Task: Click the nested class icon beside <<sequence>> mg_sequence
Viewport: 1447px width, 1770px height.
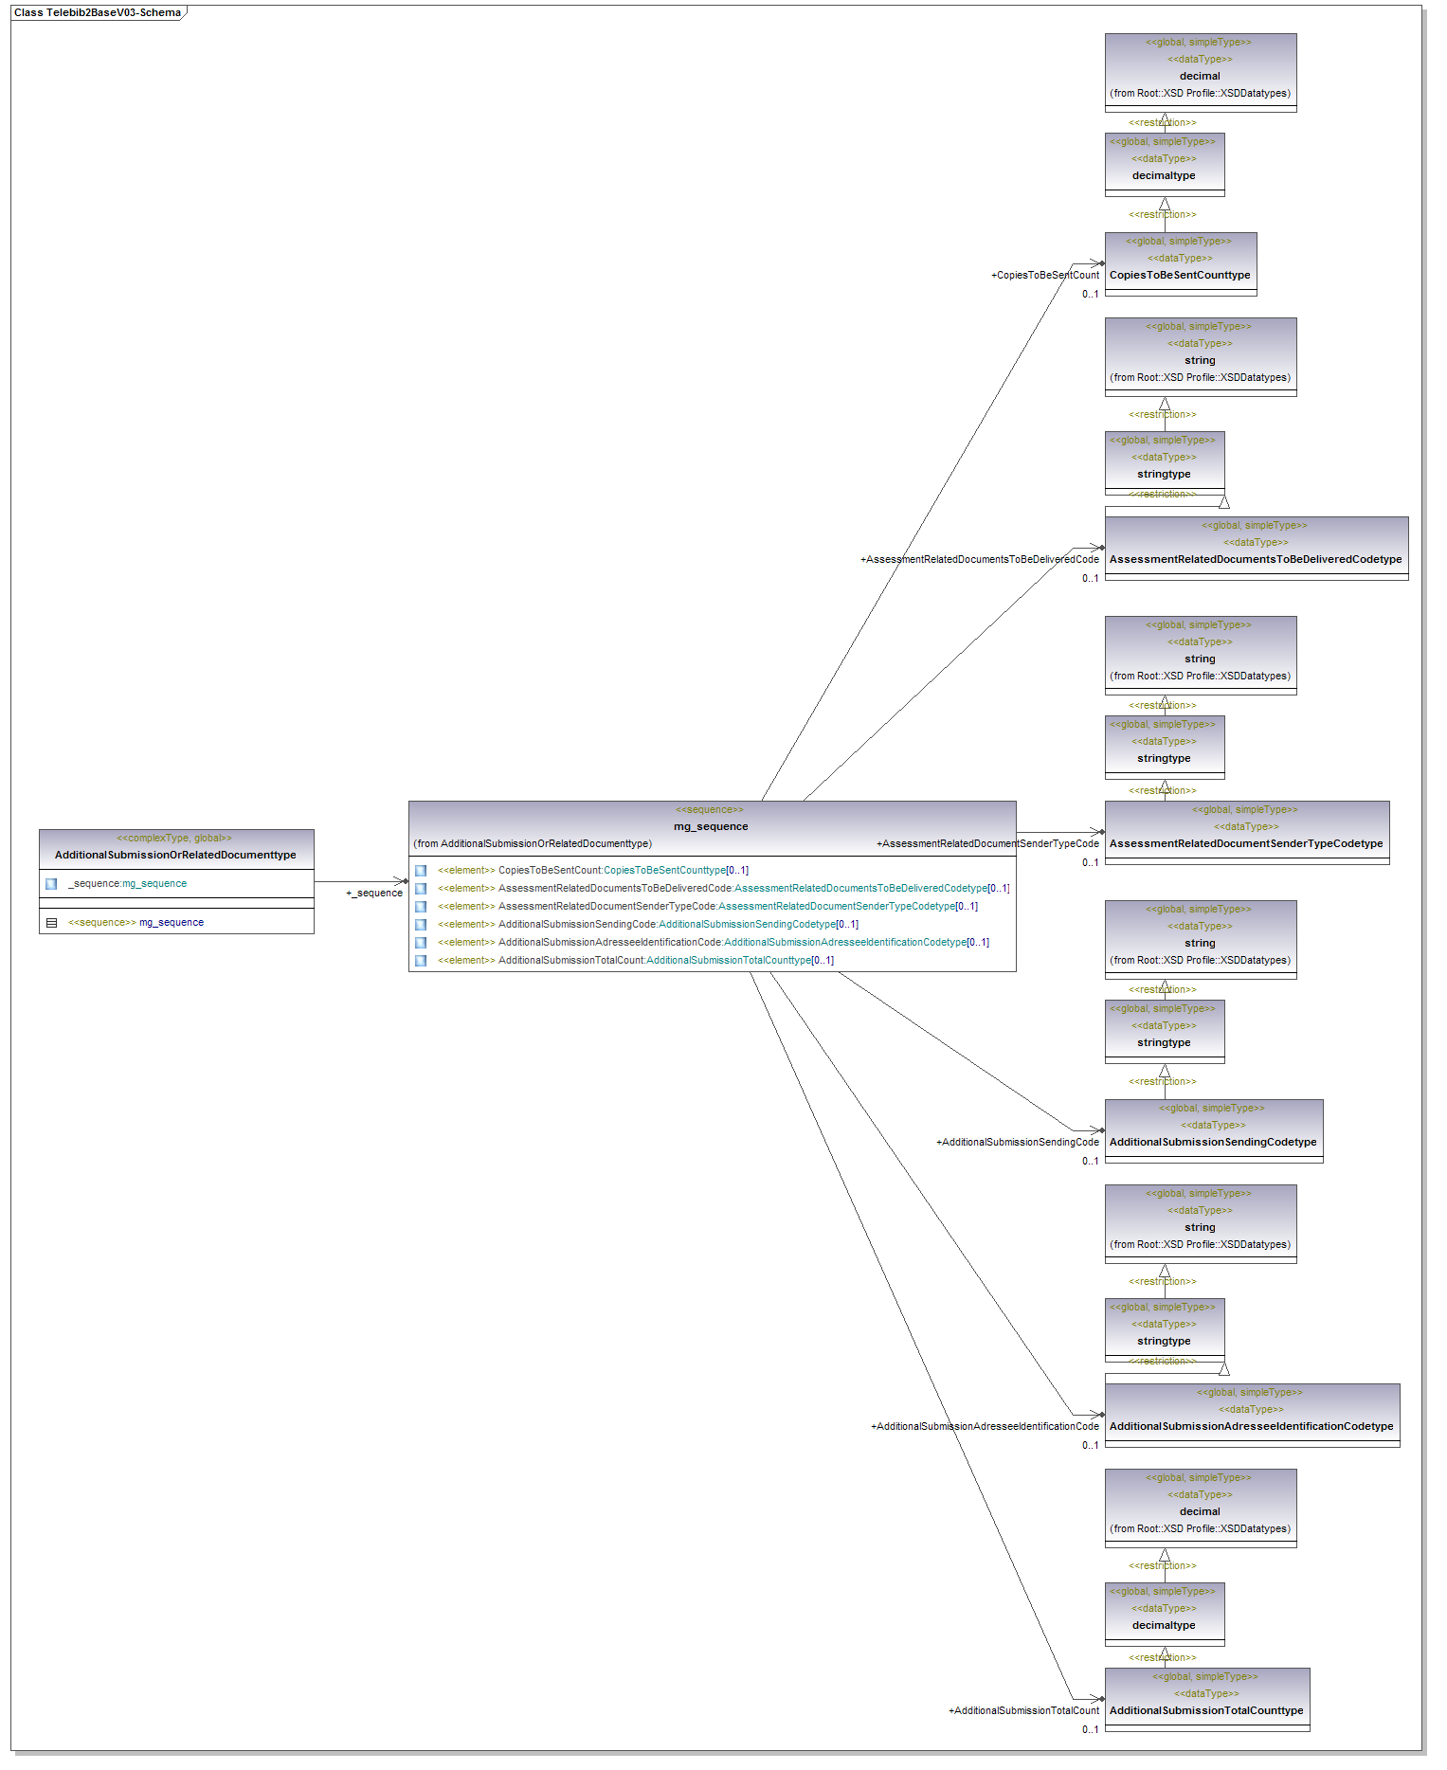Action: point(51,923)
